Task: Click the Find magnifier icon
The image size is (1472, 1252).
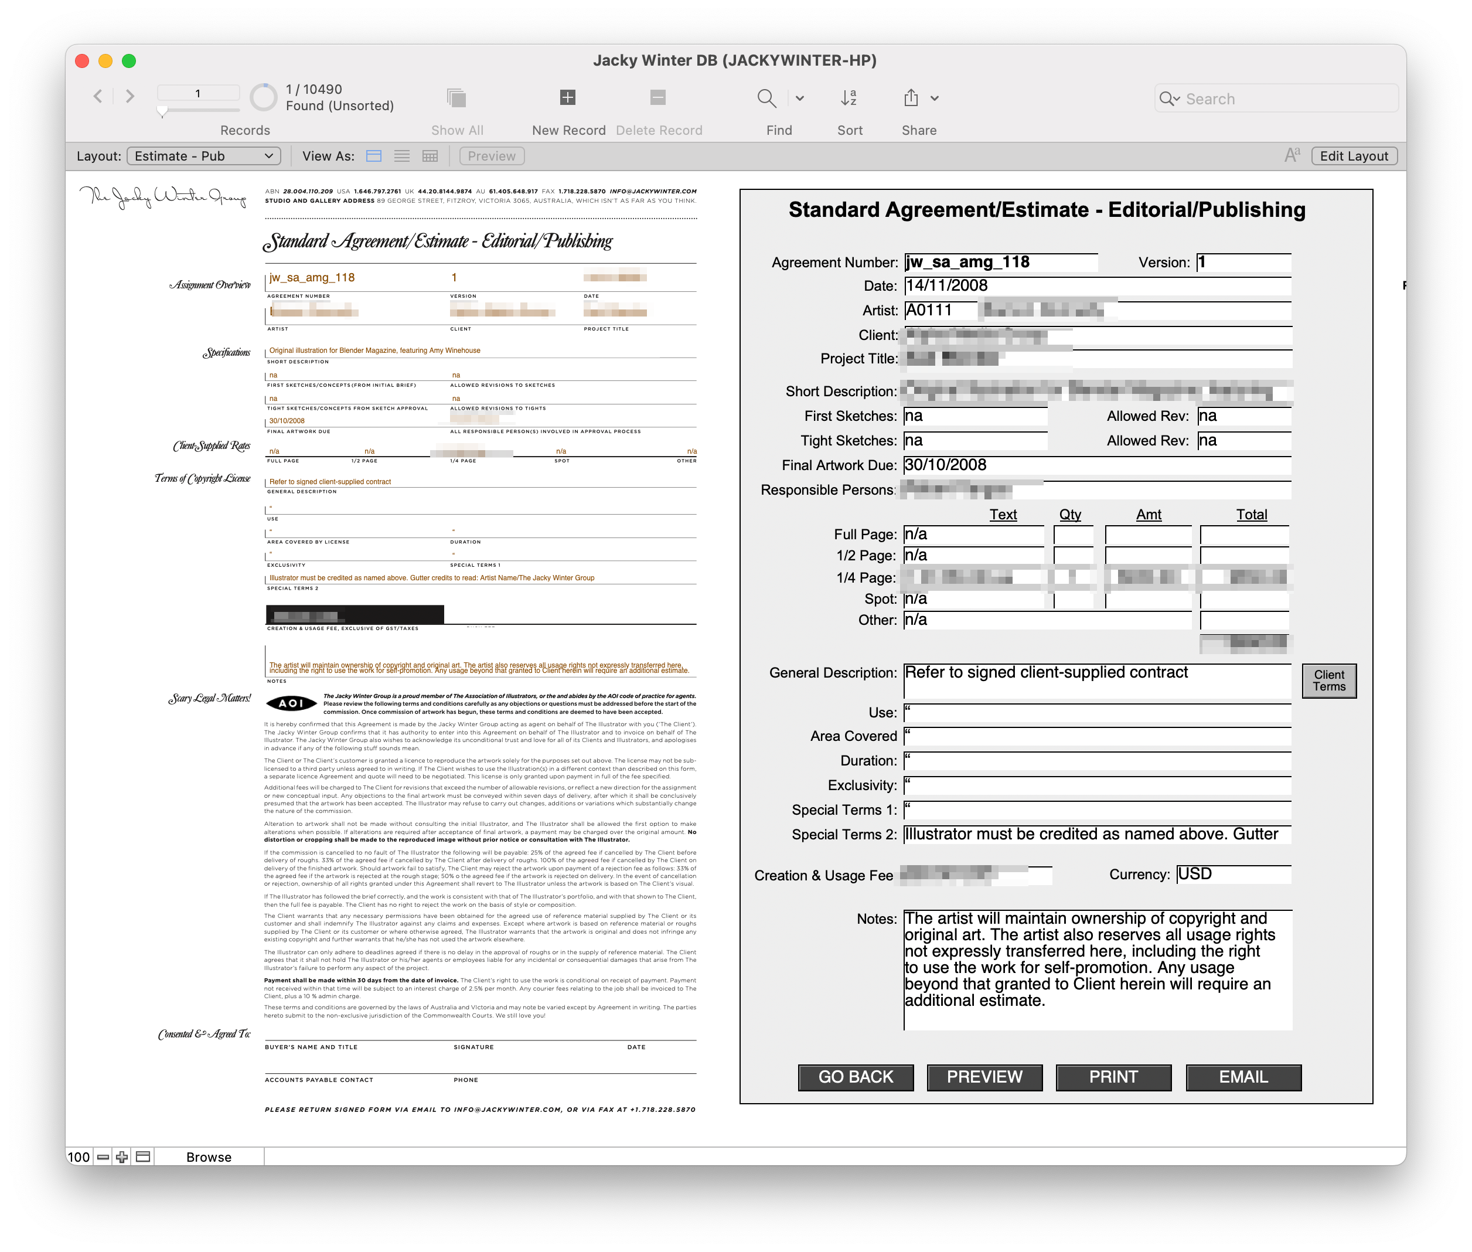Action: 766,98
